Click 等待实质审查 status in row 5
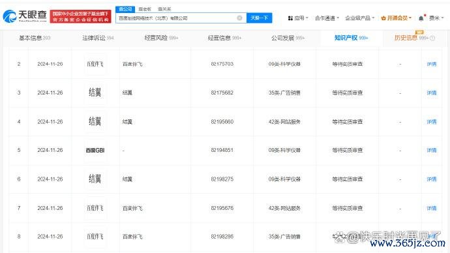 (x=347, y=150)
